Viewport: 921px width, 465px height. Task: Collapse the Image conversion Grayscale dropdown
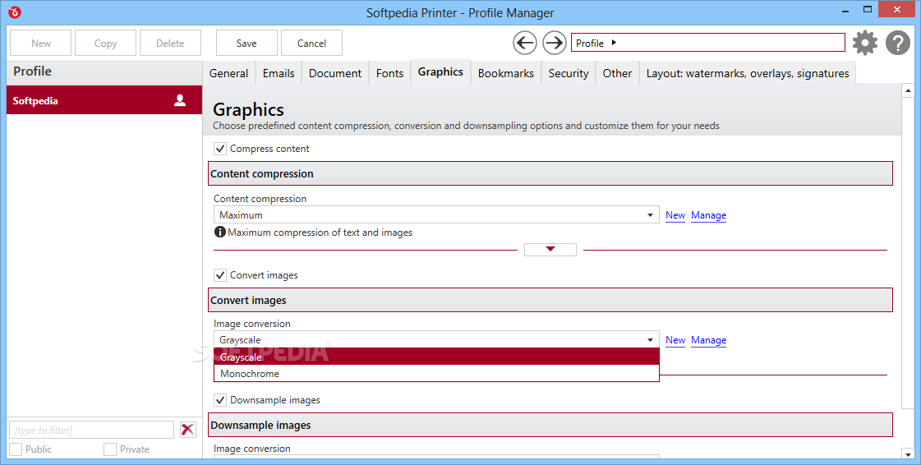(436, 339)
